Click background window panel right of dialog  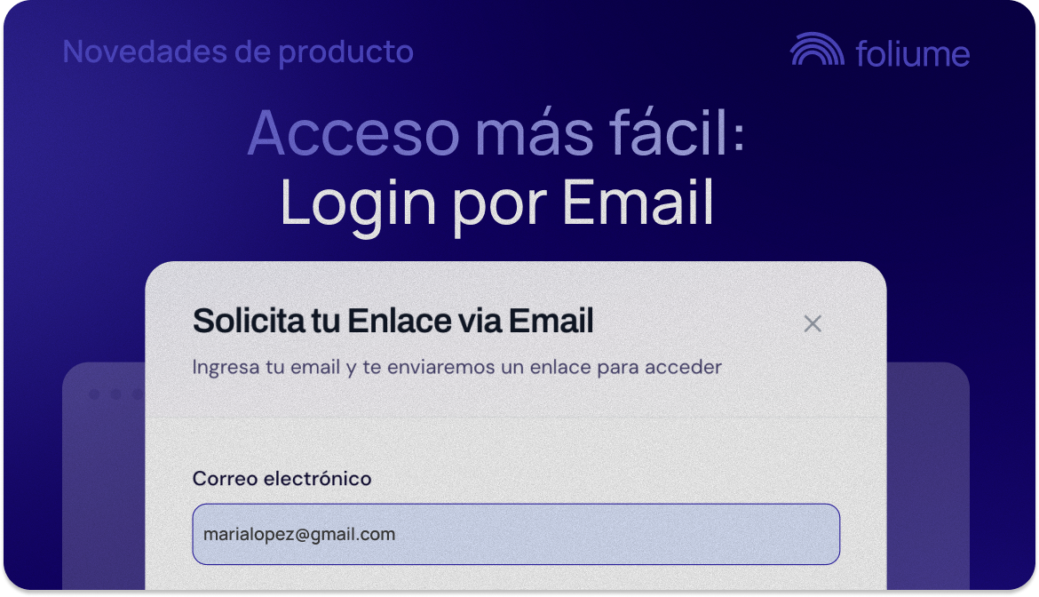[928, 476]
